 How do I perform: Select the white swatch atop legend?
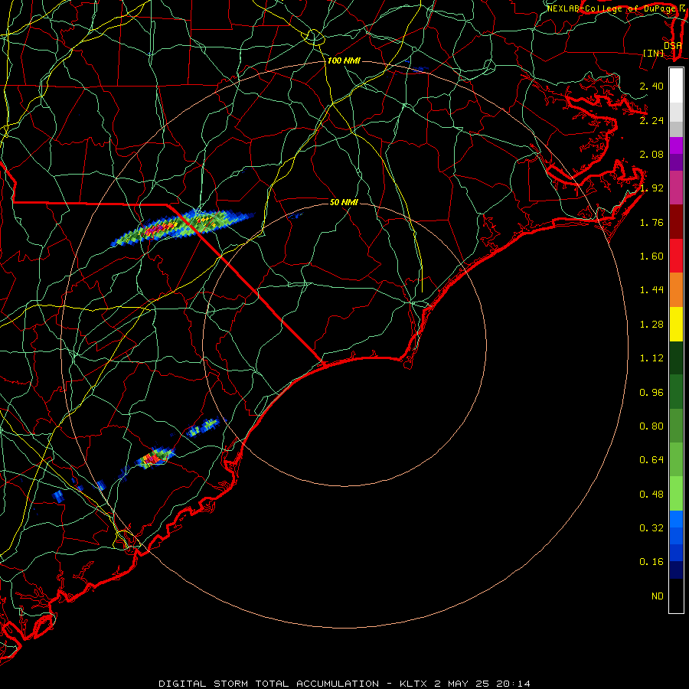pos(676,86)
